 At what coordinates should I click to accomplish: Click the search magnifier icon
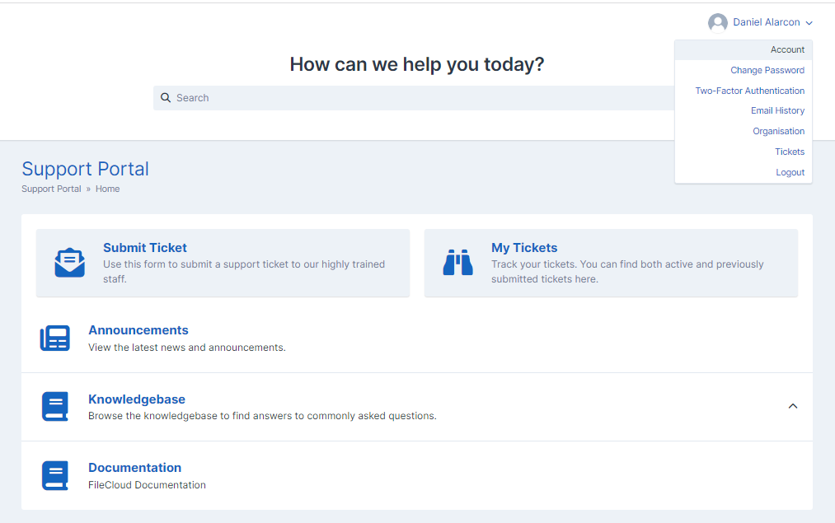(166, 98)
